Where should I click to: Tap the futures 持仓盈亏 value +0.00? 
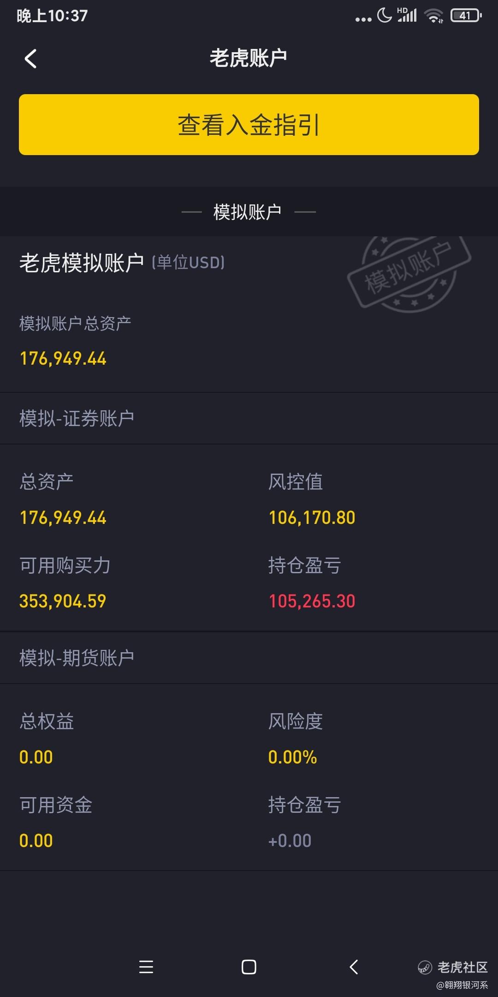point(290,841)
